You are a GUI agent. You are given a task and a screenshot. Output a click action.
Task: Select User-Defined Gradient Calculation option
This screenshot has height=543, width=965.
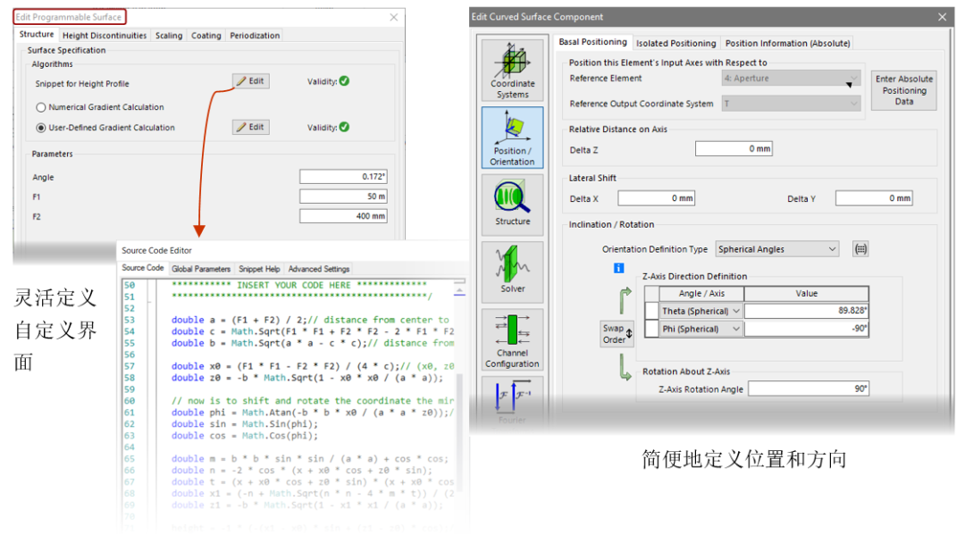click(40, 128)
